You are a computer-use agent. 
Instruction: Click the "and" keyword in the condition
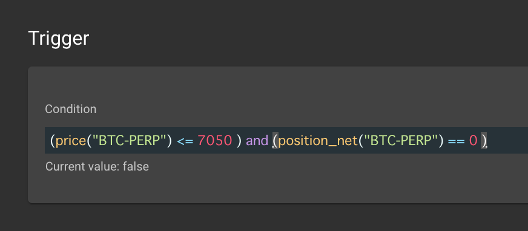pyautogui.click(x=257, y=140)
